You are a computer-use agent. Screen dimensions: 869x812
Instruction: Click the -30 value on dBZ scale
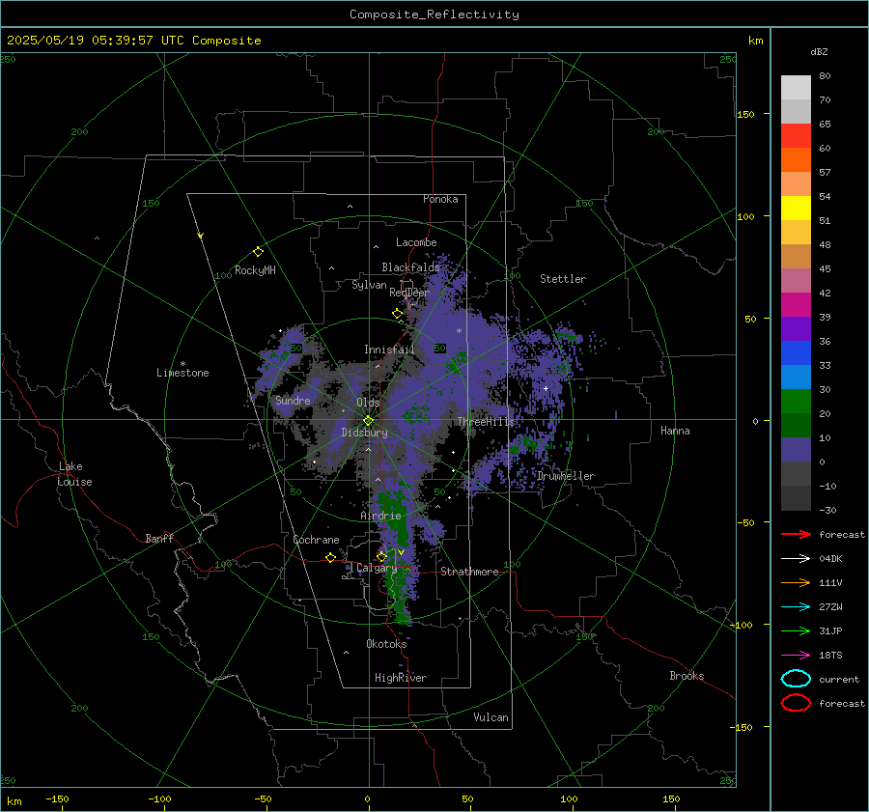point(827,510)
